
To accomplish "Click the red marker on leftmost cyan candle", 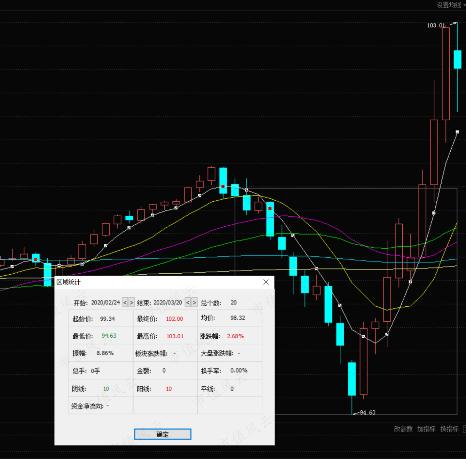I will point(35,259).
